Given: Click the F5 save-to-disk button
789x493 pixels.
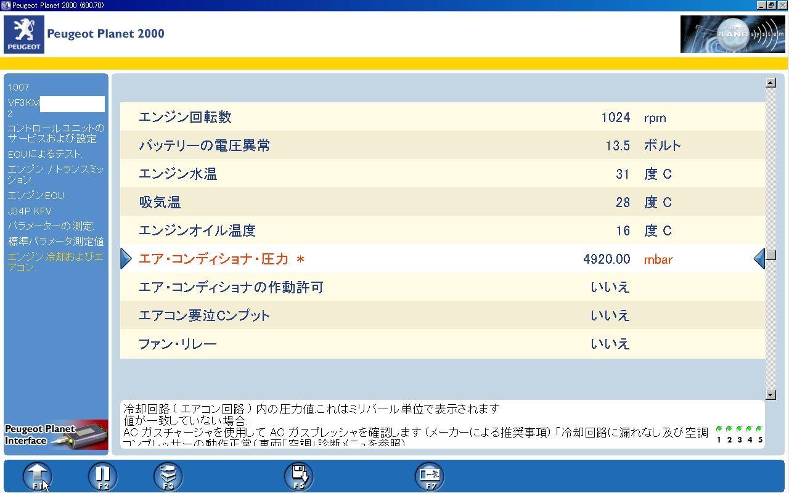Looking at the screenshot, I should pyautogui.click(x=299, y=476).
